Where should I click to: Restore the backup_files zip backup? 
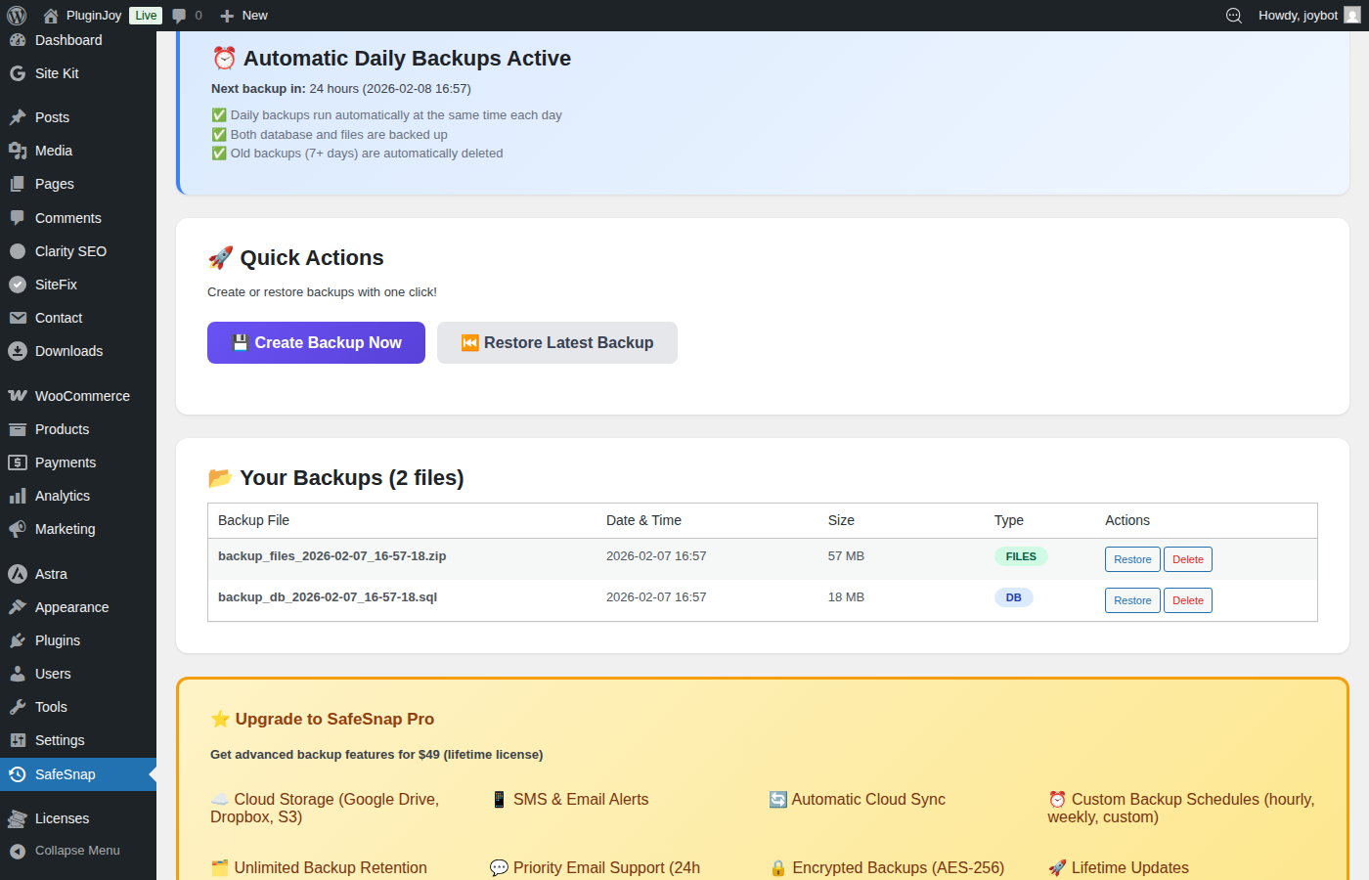[1132, 559]
